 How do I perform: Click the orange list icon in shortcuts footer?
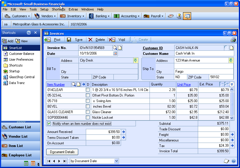pos(33,163)
